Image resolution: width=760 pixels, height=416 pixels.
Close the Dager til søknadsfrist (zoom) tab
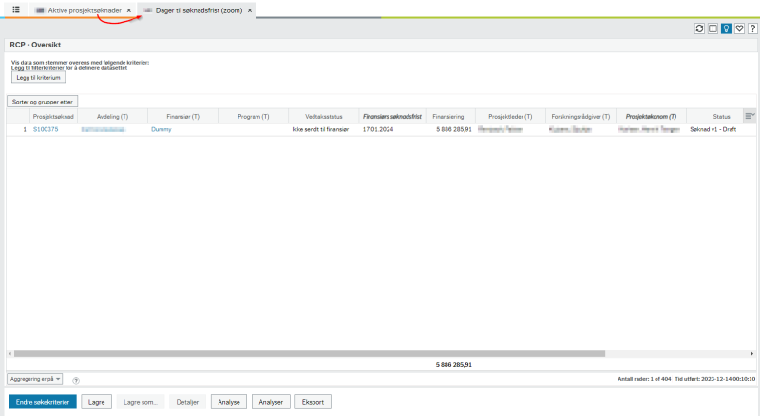point(250,10)
